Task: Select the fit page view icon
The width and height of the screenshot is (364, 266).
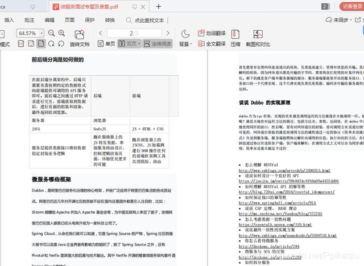Action: 41,43
